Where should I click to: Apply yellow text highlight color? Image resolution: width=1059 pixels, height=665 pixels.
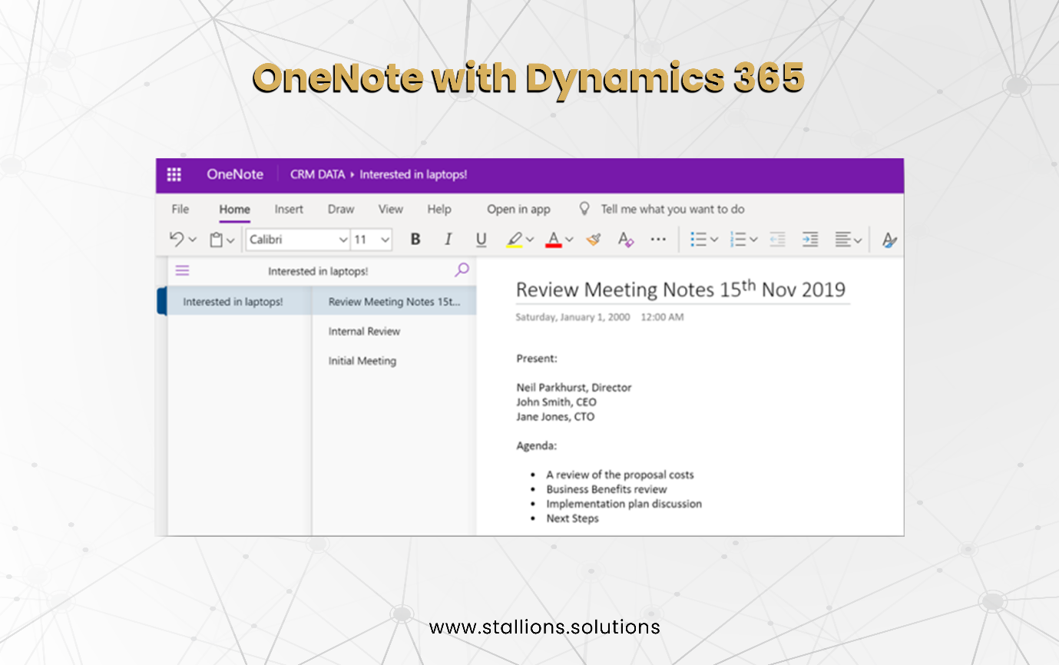tap(515, 240)
